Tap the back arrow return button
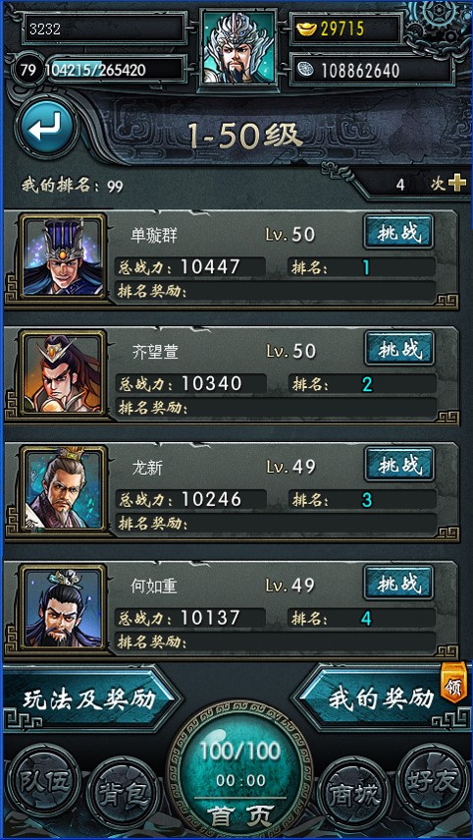 pos(46,127)
